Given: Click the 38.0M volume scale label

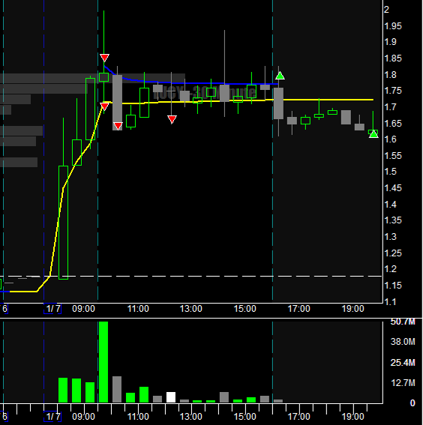Looking at the screenshot, I should 403,342.
